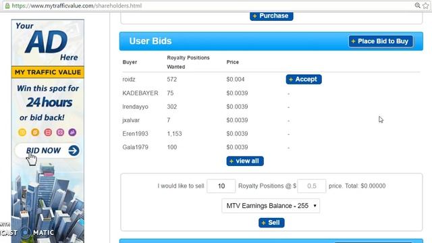Click the green padlock security icon
The image size is (432, 243).
tap(7, 5)
